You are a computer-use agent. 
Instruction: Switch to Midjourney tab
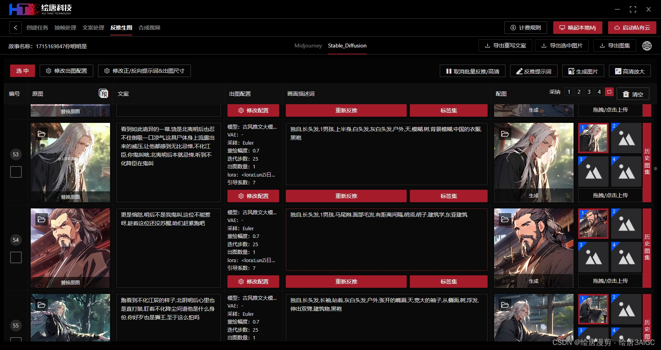(x=308, y=45)
